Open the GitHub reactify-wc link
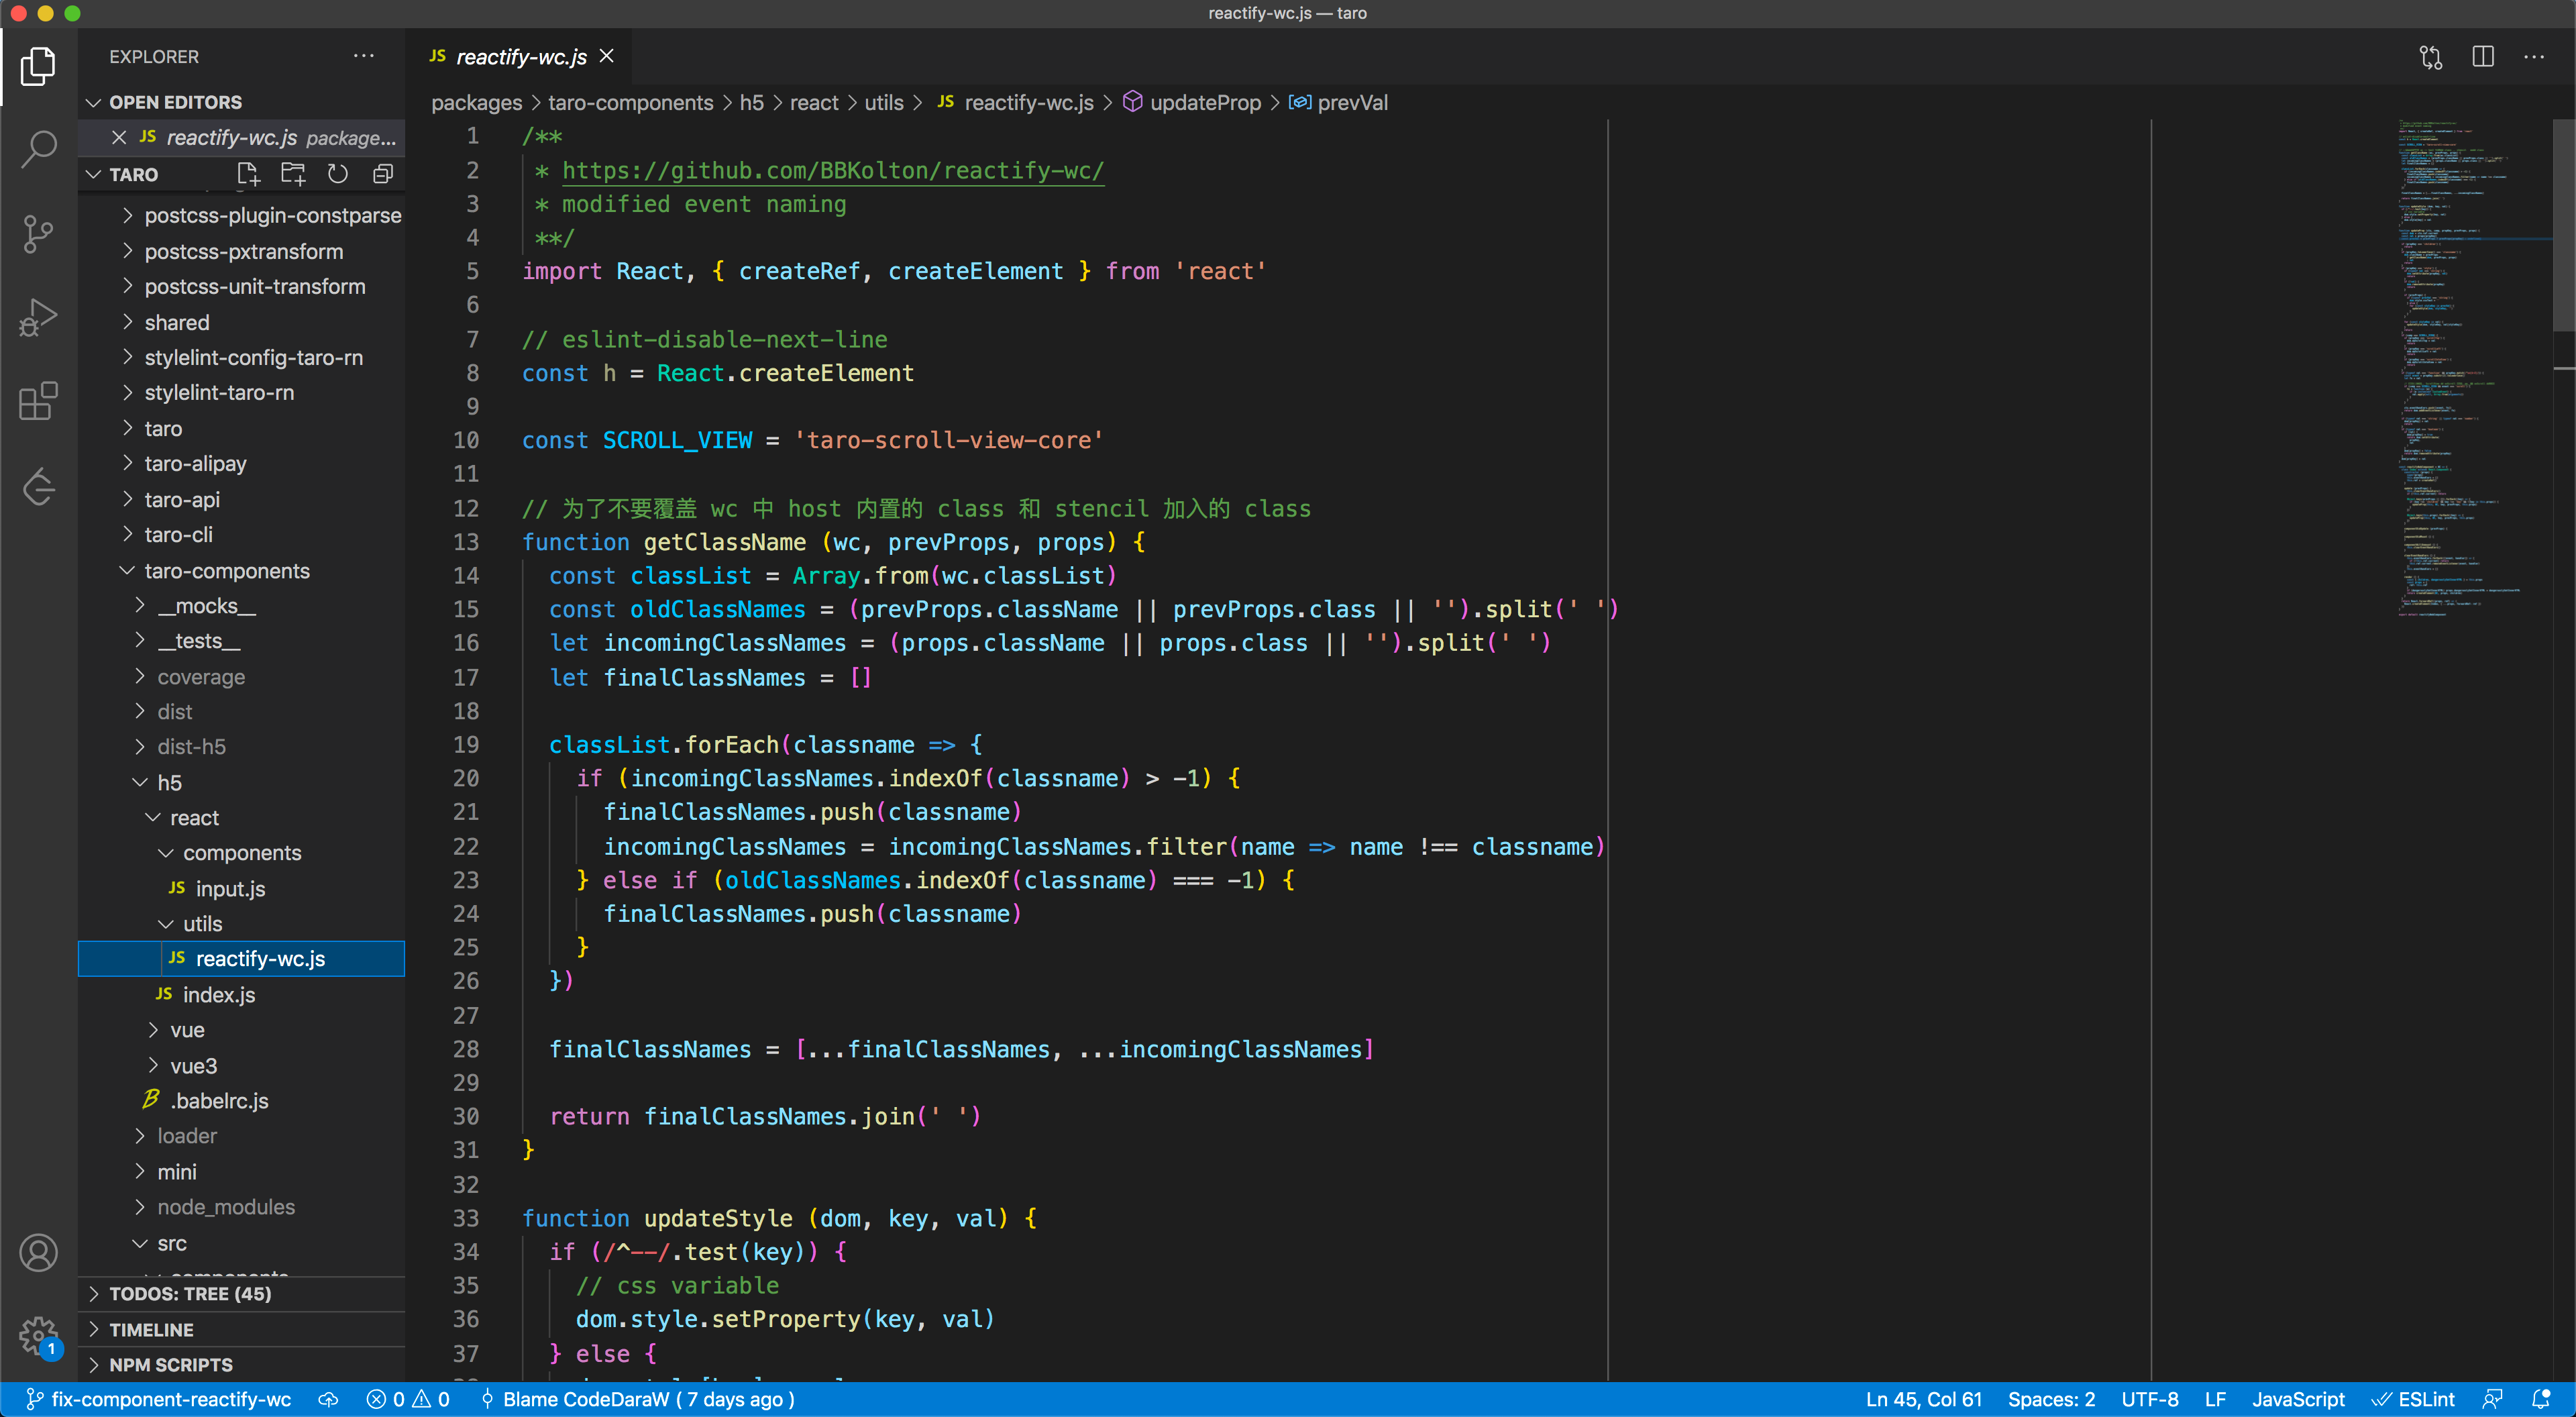2576x1417 pixels. coord(832,170)
